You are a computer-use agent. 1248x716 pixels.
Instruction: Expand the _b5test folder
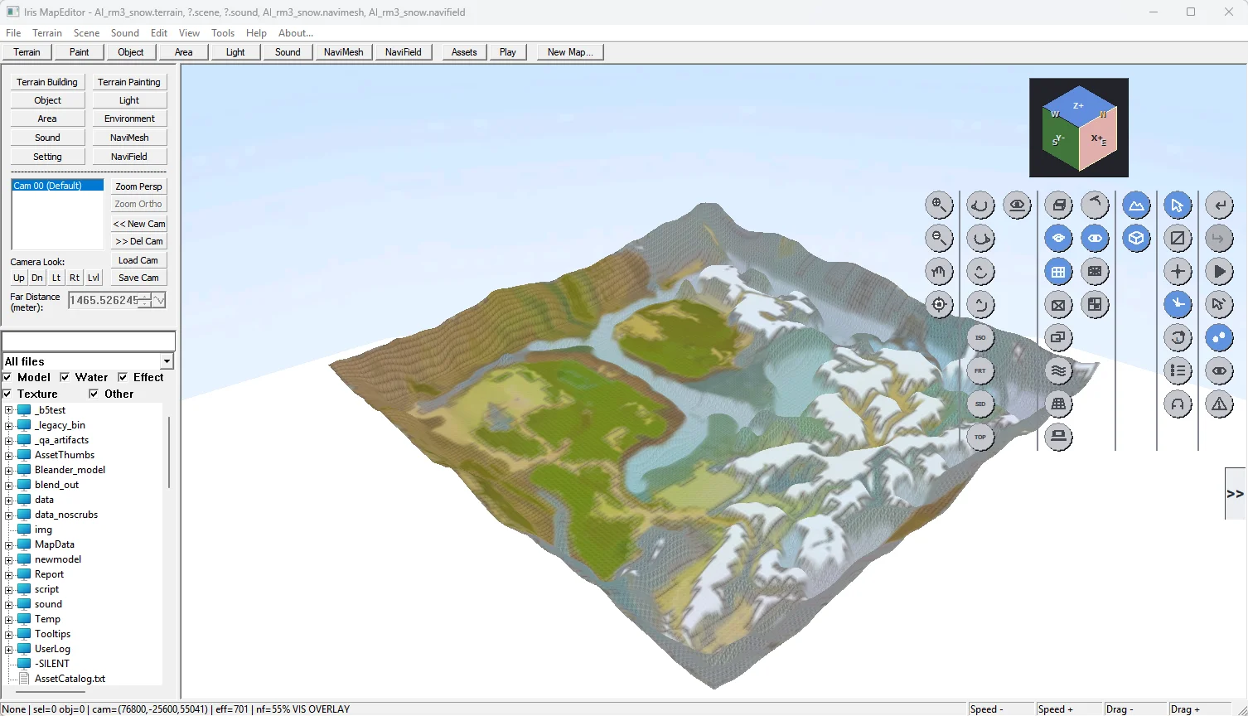(9, 410)
